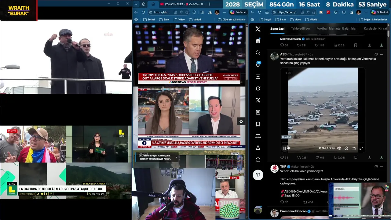
Task: Pause the tweet video
Action: pyautogui.click(x=285, y=148)
